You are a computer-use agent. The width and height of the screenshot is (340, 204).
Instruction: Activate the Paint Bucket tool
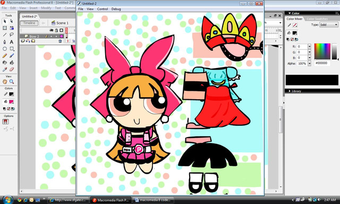12,63
